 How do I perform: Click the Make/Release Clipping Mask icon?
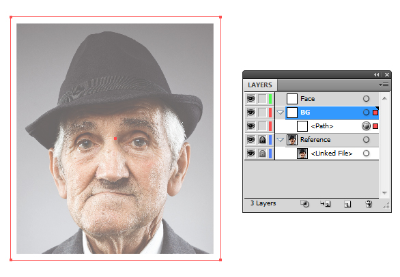(x=305, y=204)
